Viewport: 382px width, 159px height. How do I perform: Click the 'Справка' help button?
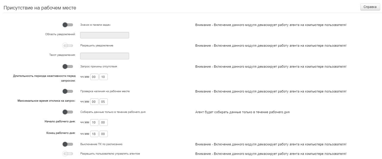(x=370, y=7)
